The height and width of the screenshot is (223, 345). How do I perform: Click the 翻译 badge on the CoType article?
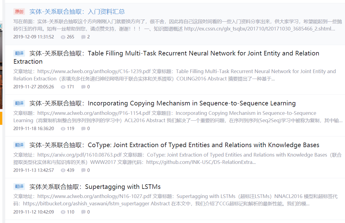pos(19,145)
